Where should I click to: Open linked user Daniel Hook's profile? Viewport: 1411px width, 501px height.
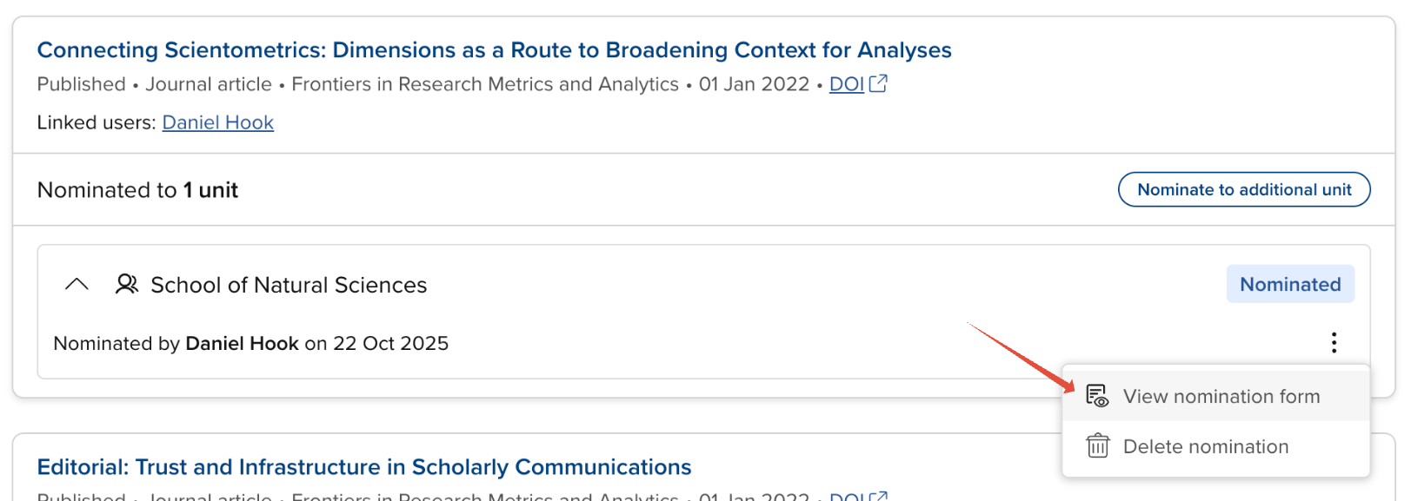coord(217,122)
